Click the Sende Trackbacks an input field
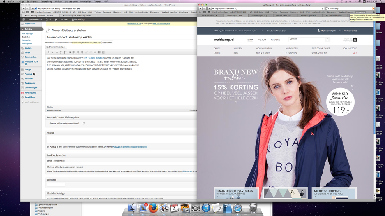 point(121,164)
